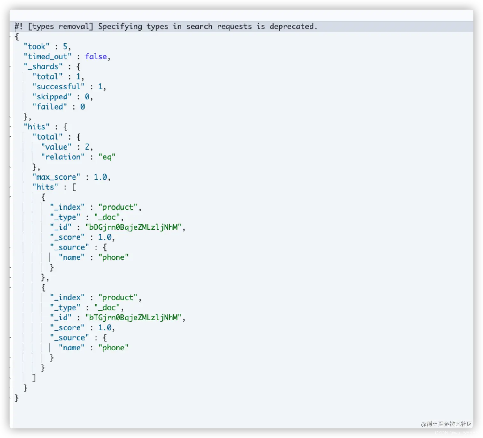This screenshot has width=483, height=438.
Task: Select the "took" key
Action: pos(36,47)
